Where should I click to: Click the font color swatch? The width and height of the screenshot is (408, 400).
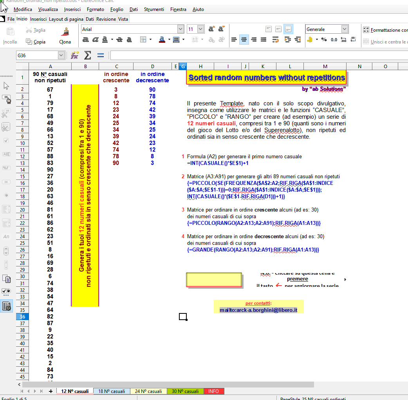[x=162, y=40]
